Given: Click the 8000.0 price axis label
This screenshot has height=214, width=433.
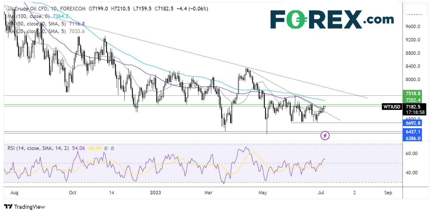Looking at the screenshot, I should [413, 79].
